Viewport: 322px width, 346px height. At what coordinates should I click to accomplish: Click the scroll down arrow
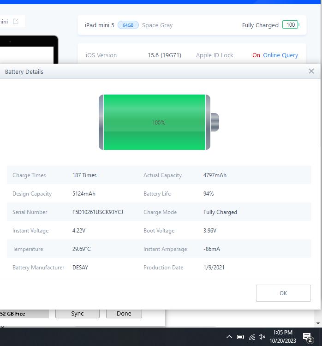coord(318,323)
